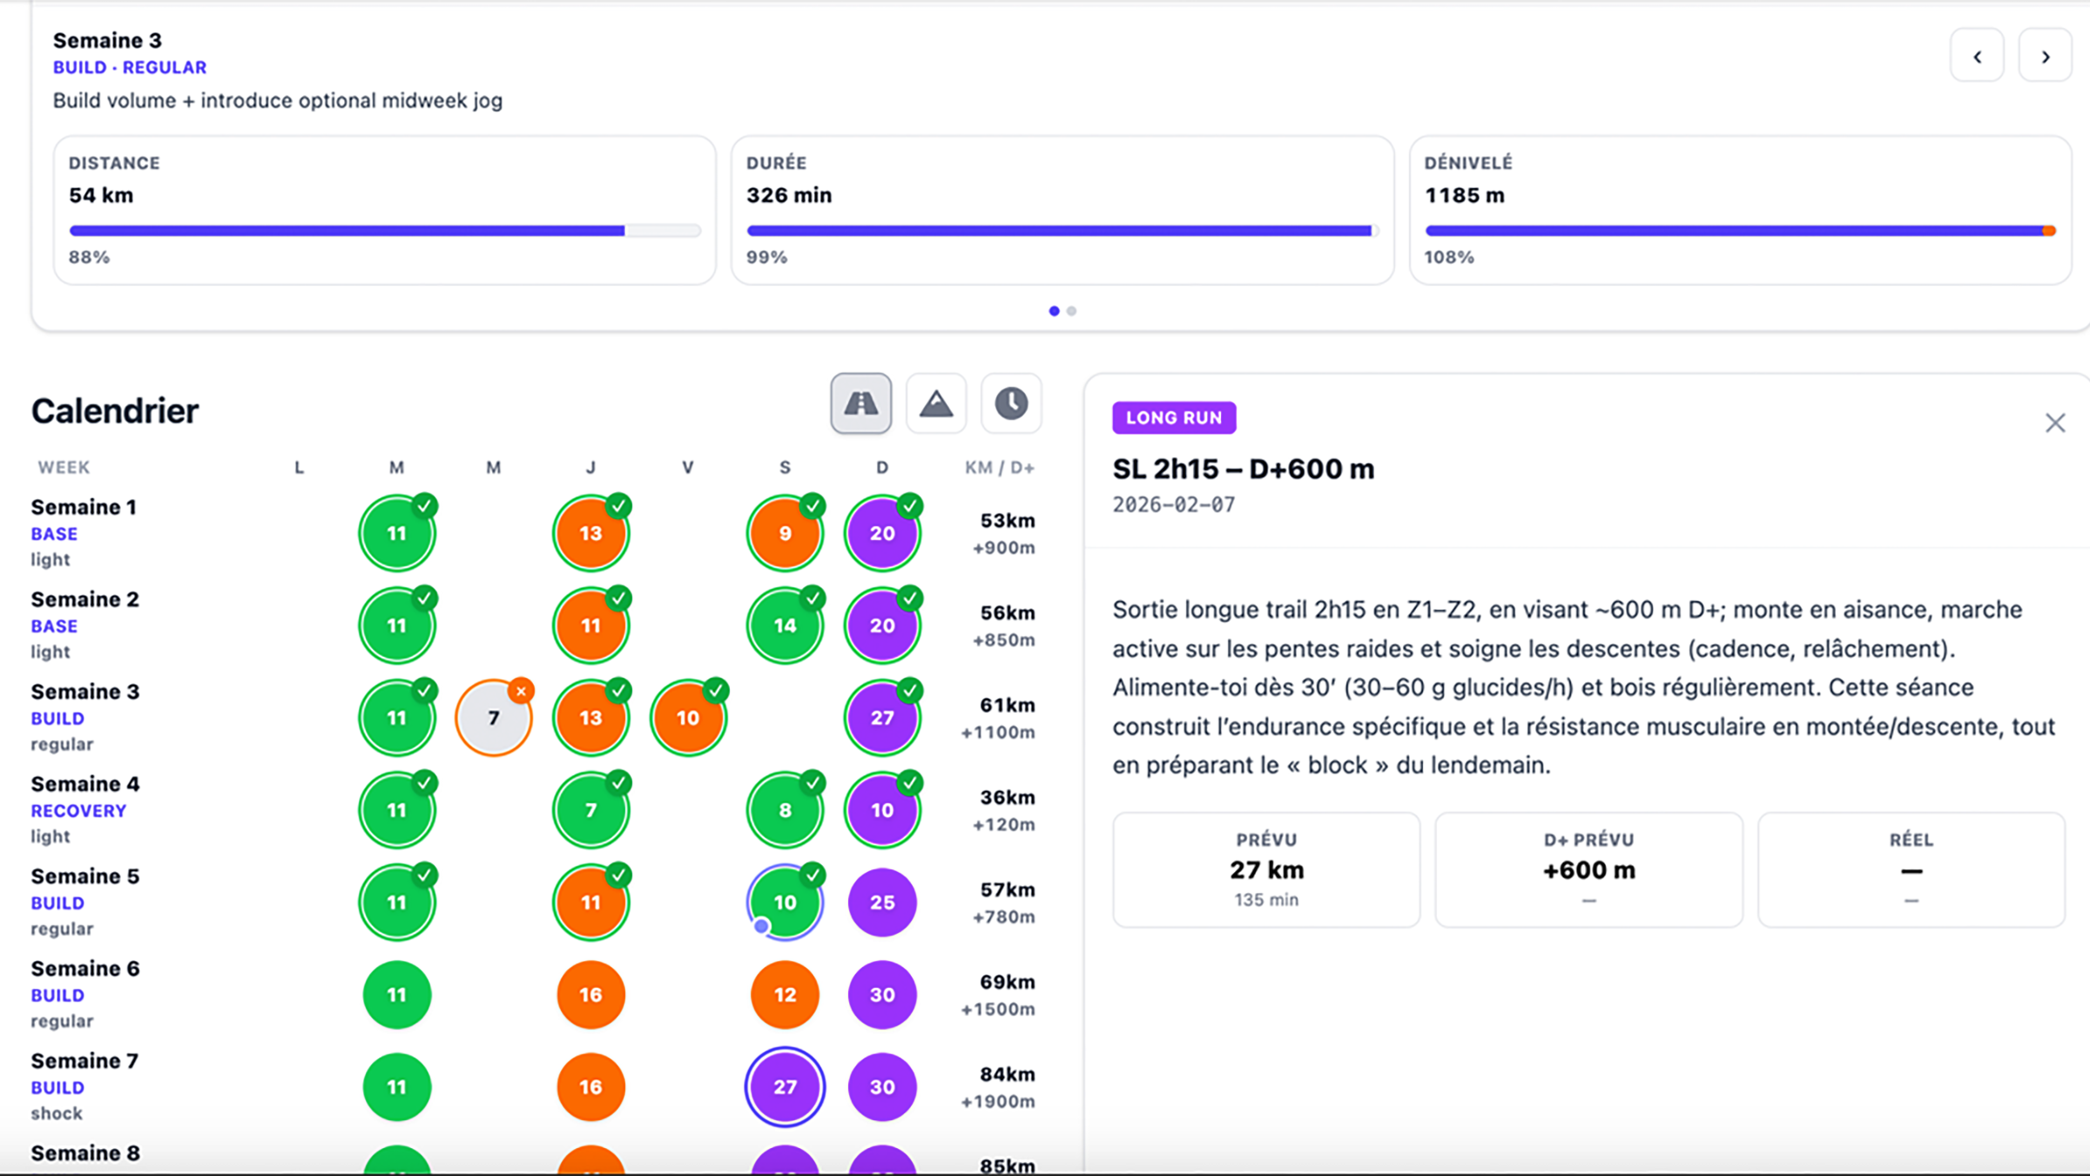Go to previous week with left chevron
2090x1176 pixels.
tap(1977, 56)
